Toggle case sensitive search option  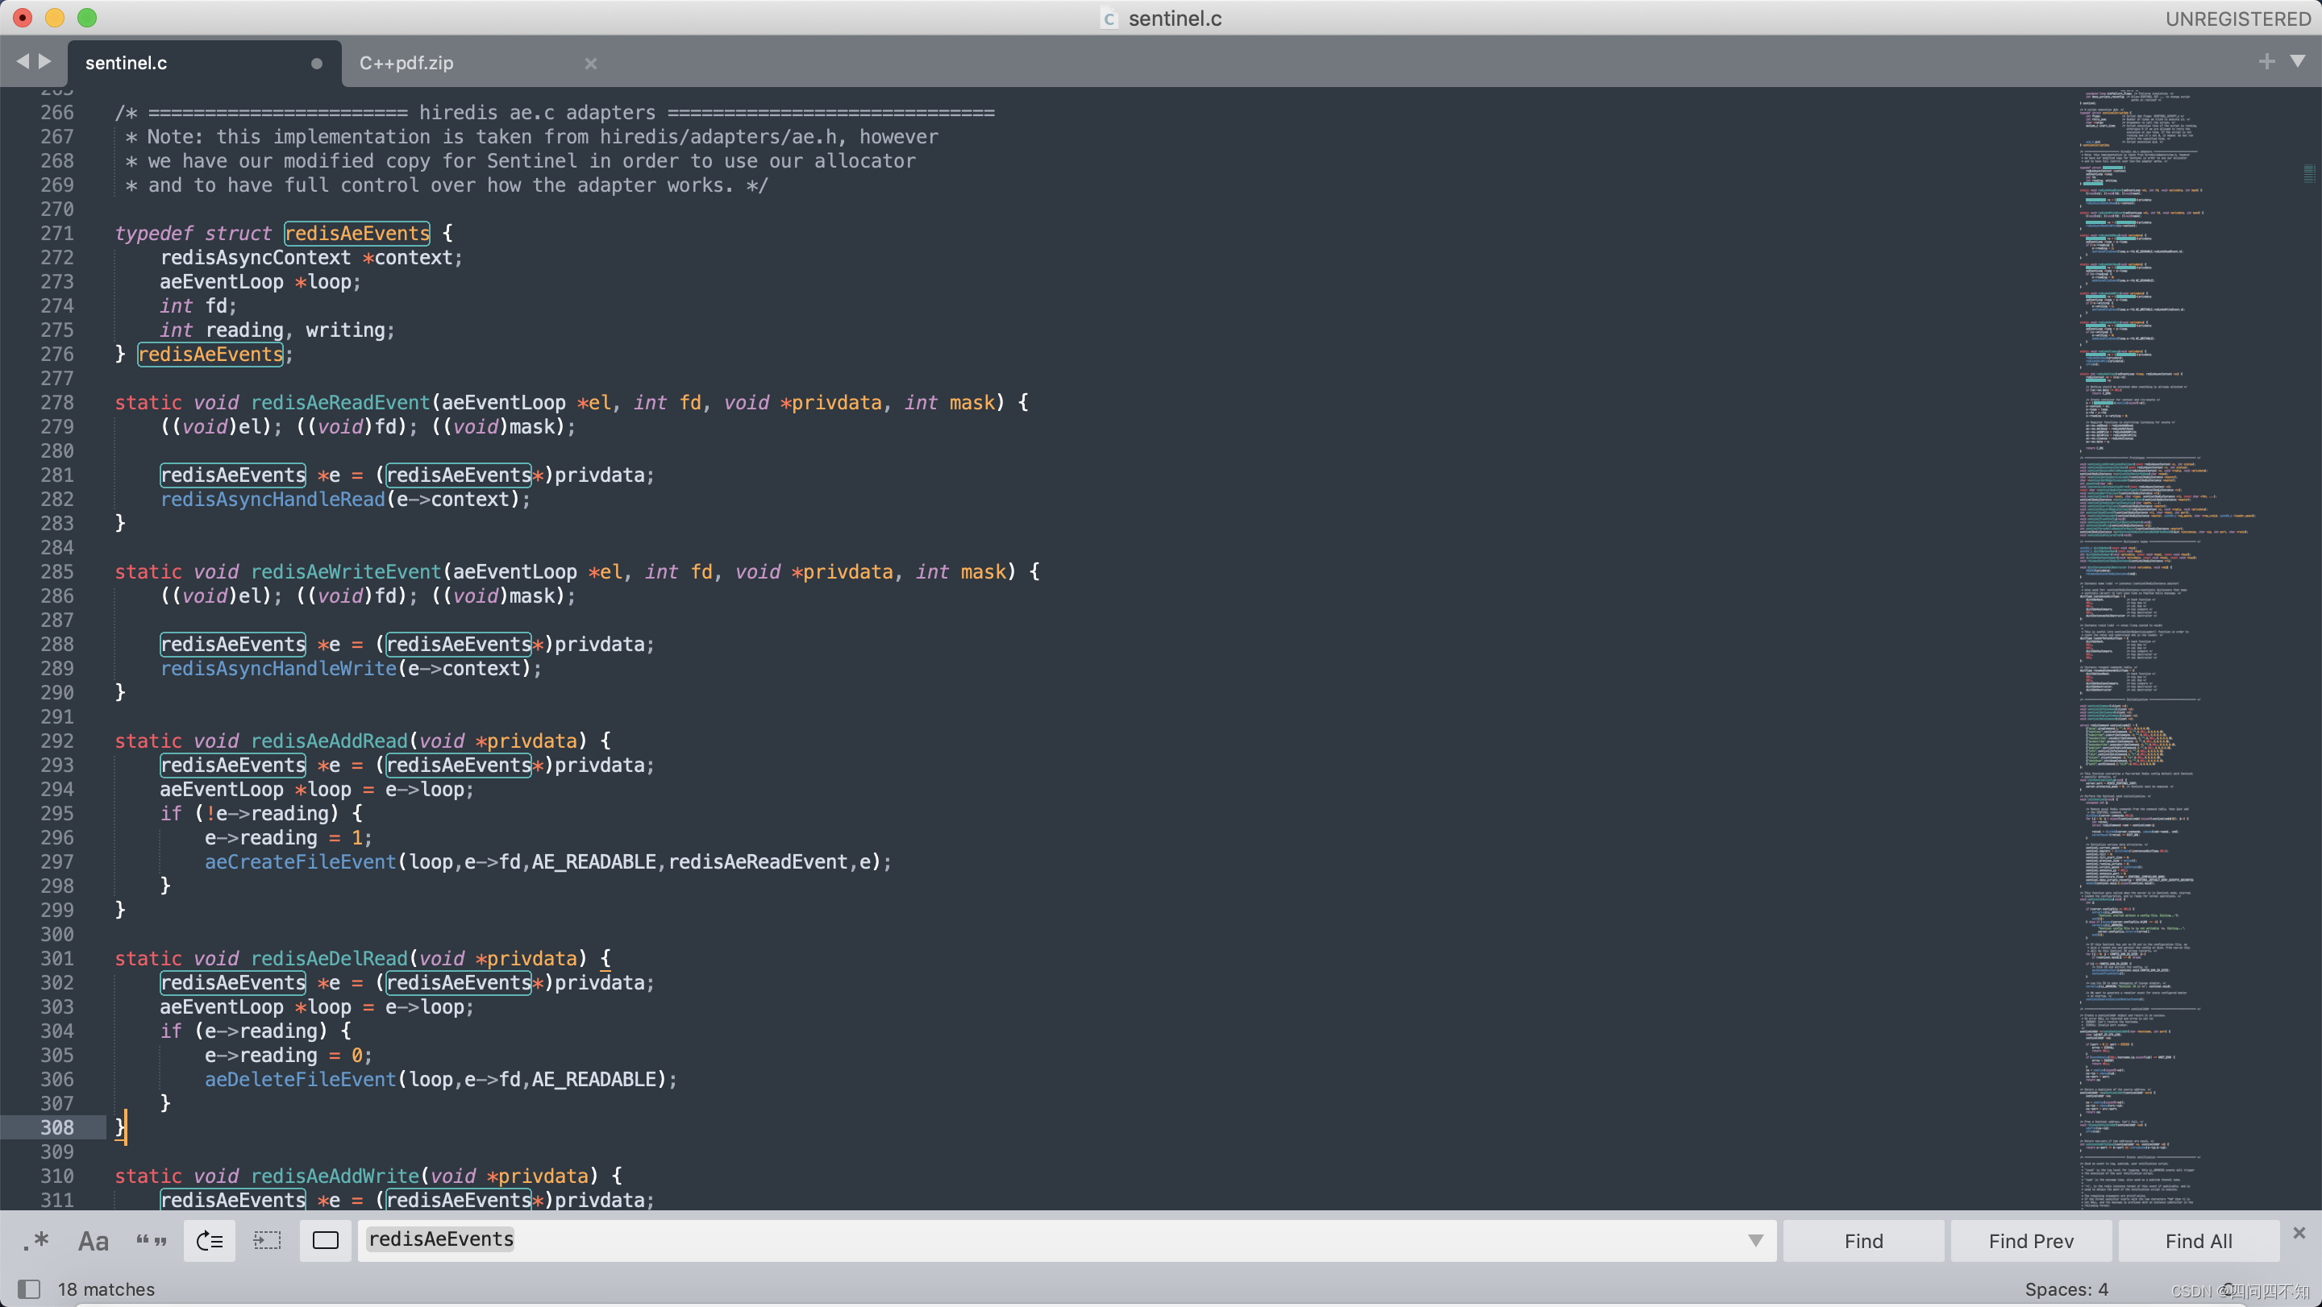point(93,1241)
